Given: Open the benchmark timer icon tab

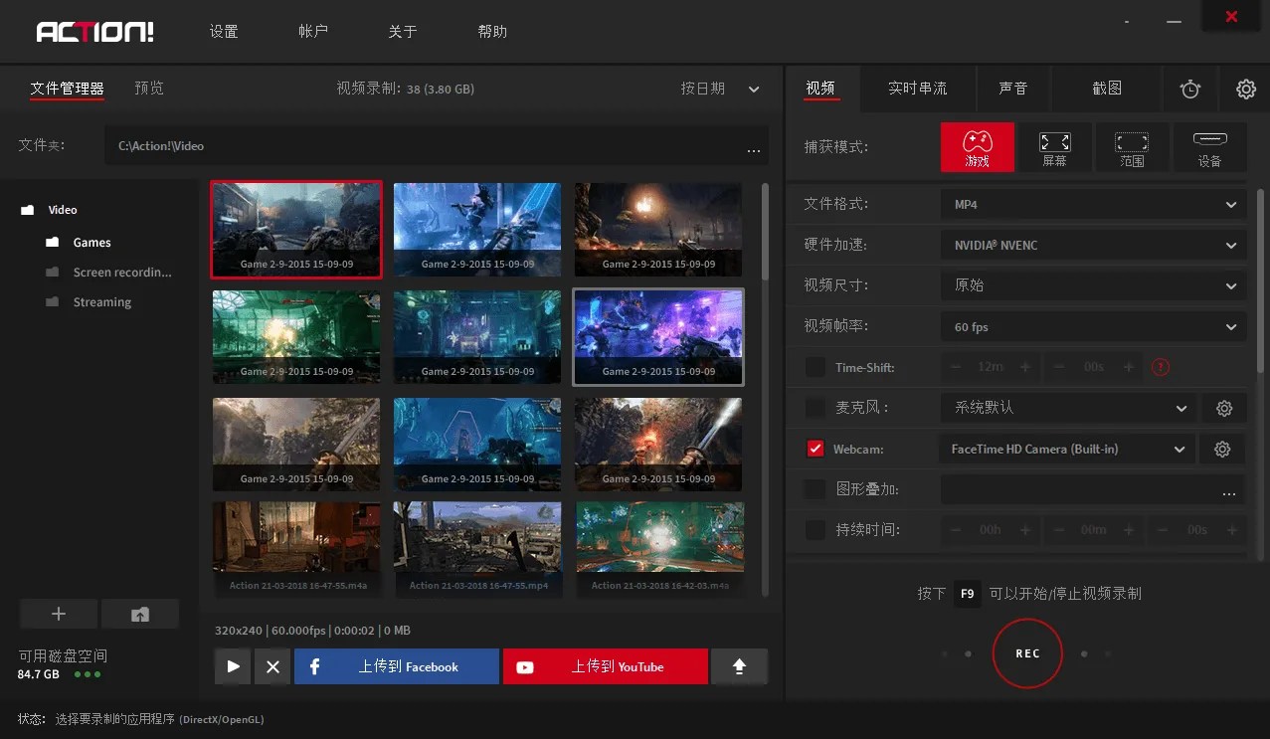Looking at the screenshot, I should tap(1190, 89).
